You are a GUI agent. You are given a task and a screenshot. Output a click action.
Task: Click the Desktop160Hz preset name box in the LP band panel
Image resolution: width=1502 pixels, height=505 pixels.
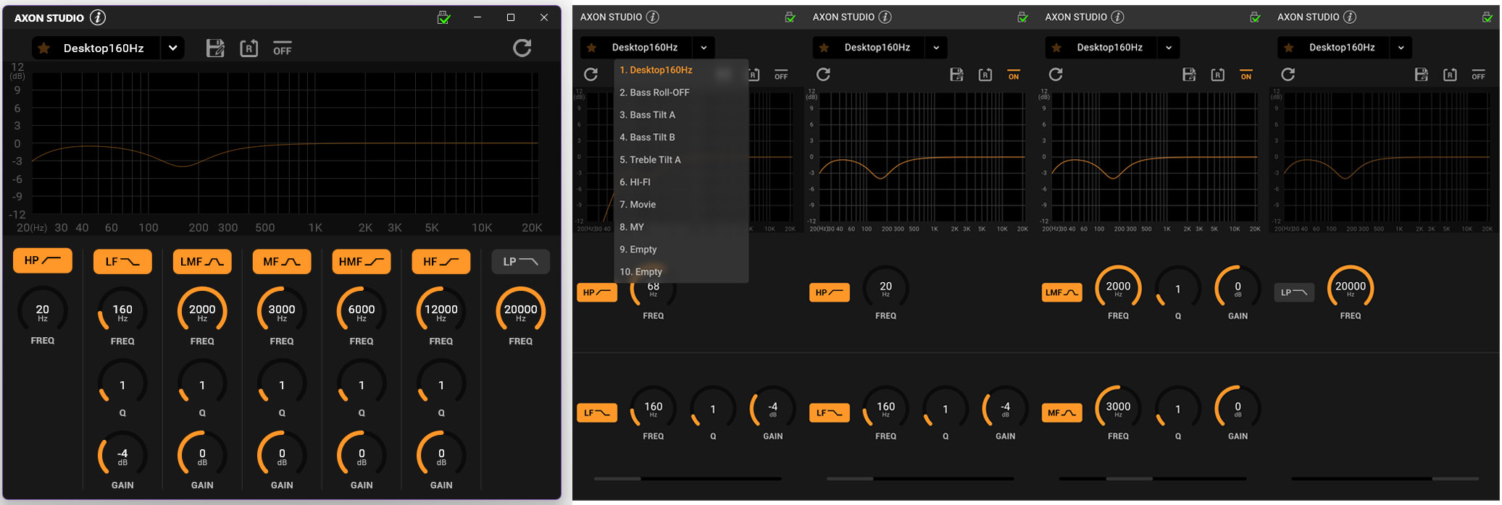point(1334,48)
